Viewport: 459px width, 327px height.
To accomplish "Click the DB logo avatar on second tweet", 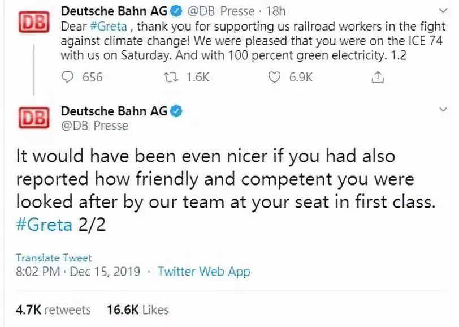I will coord(33,118).
